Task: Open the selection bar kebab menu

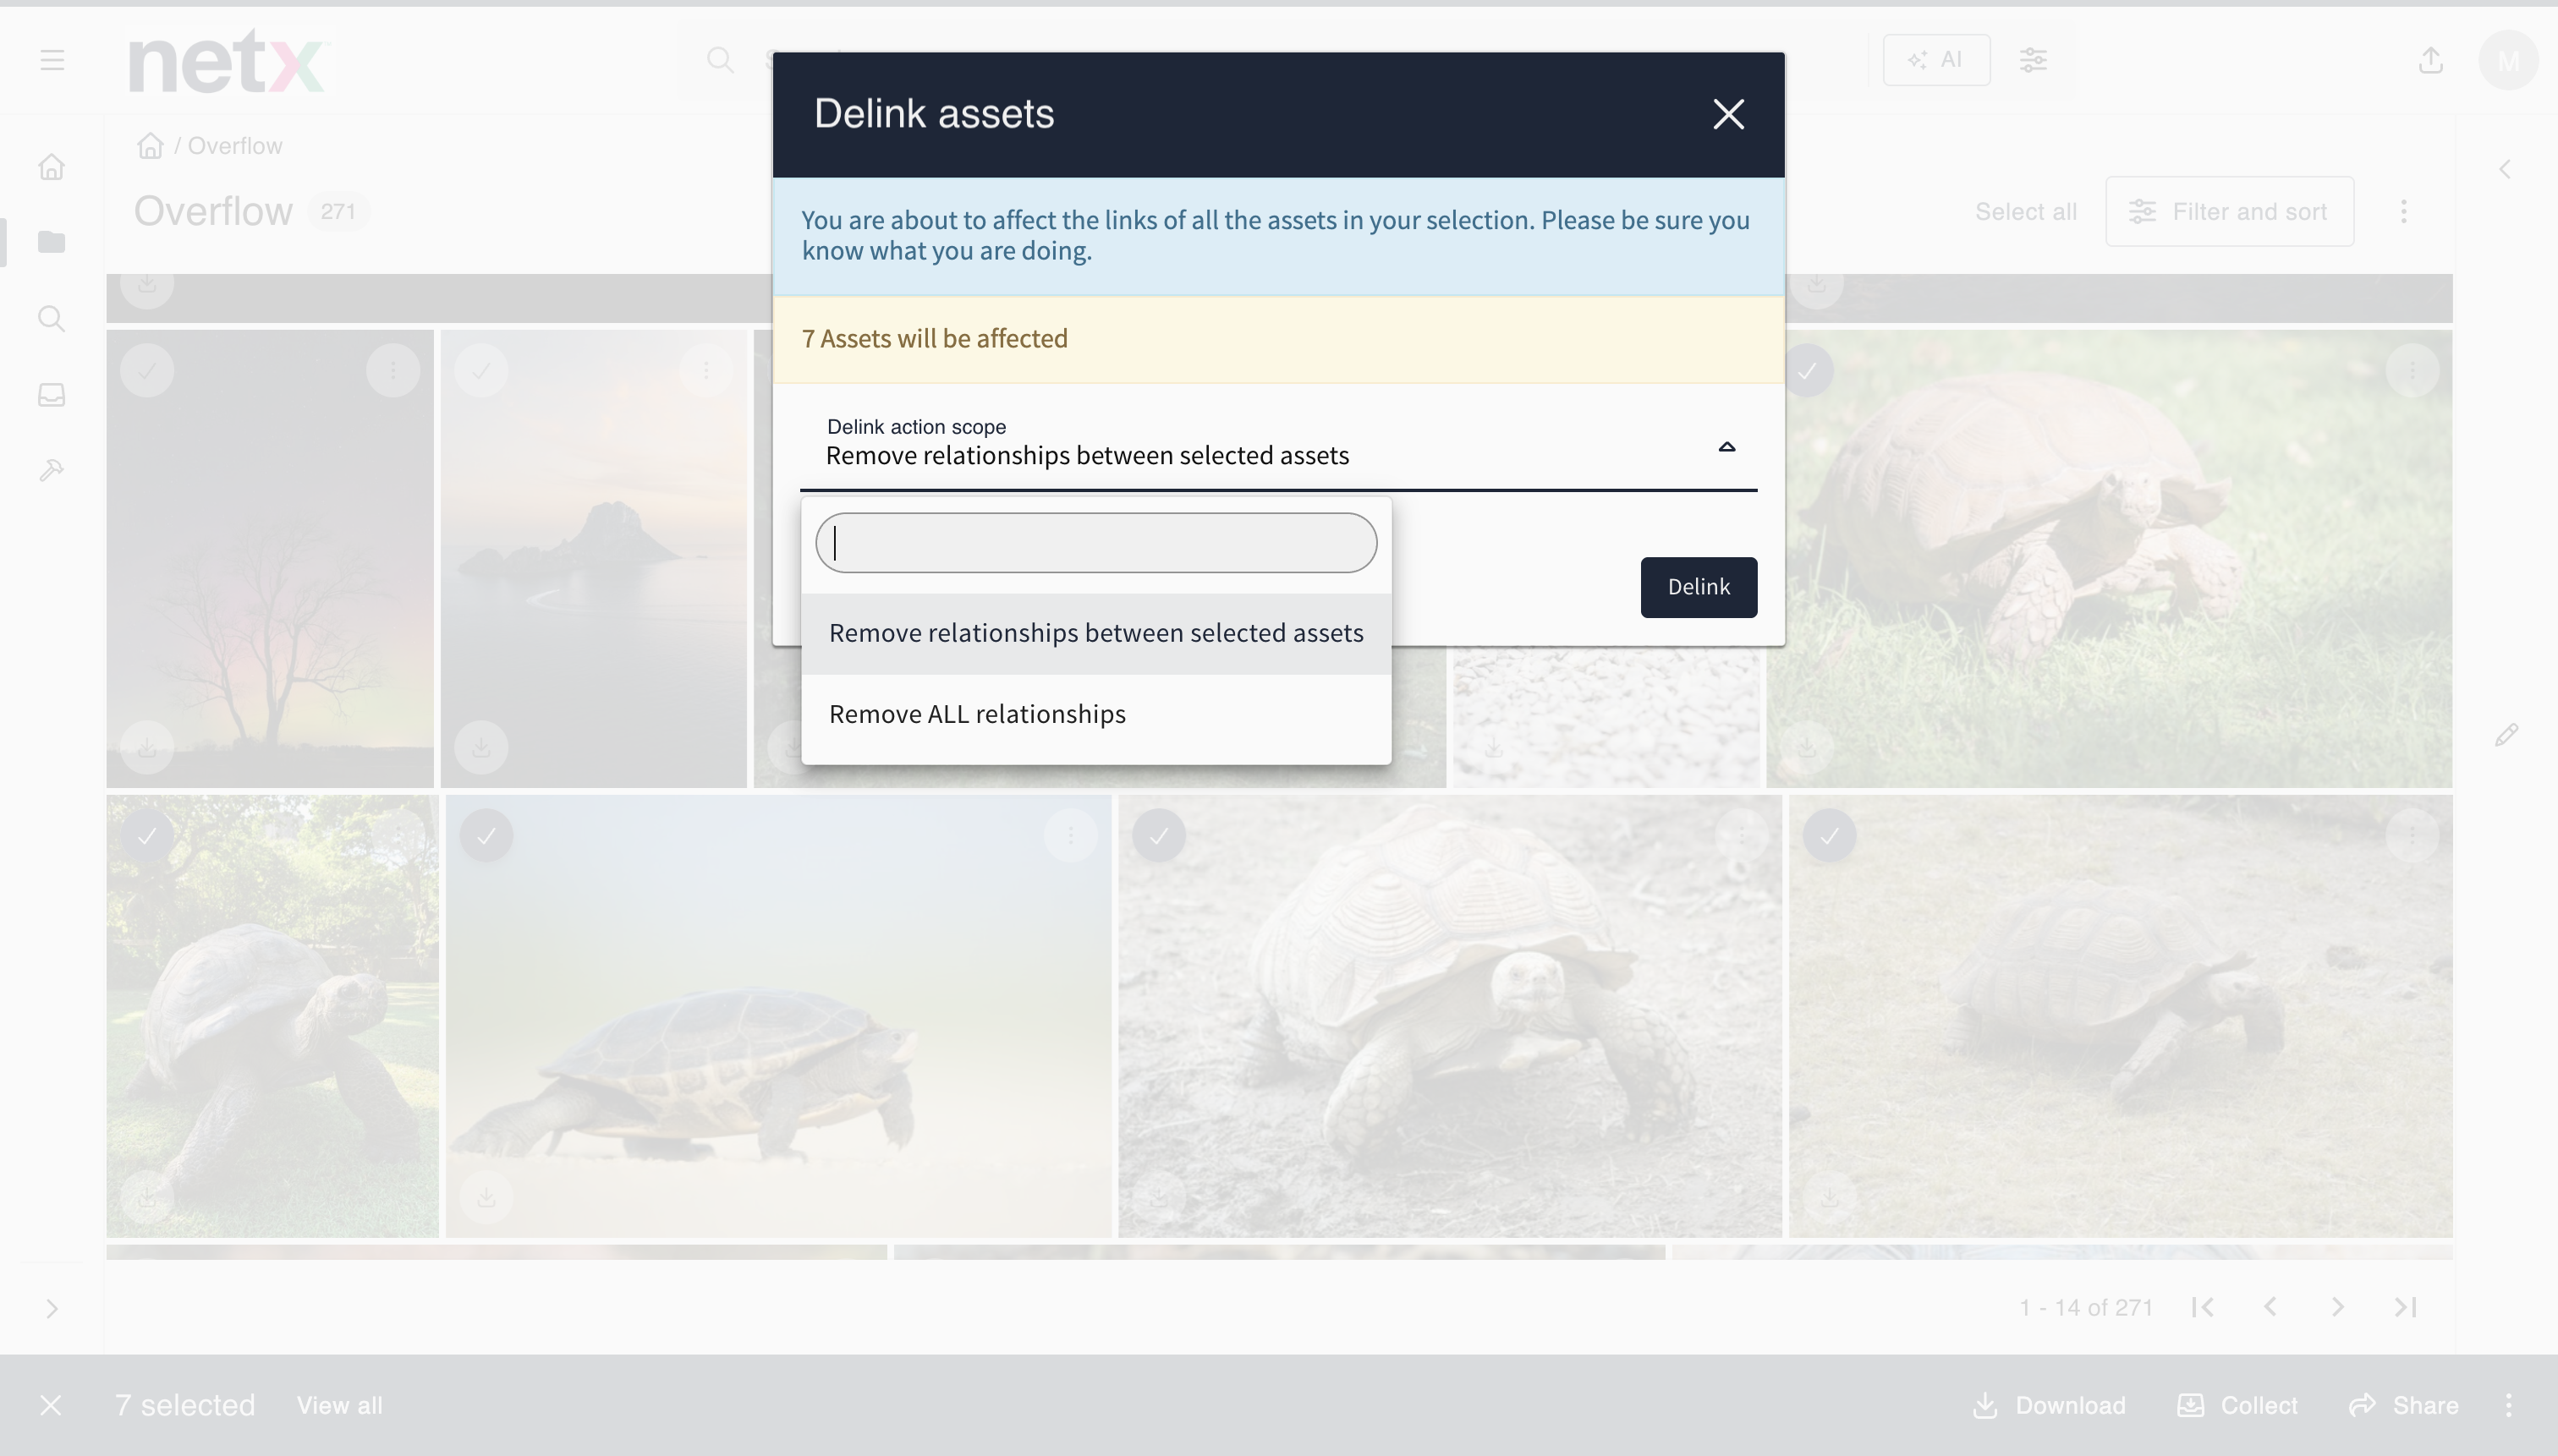Action: point(2508,1405)
